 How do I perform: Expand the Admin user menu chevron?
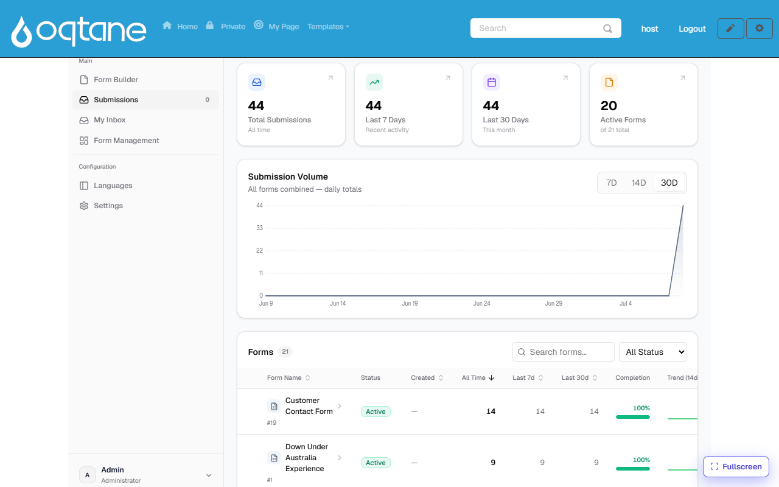click(209, 475)
